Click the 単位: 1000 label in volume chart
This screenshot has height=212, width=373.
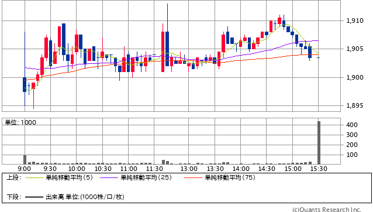[20, 122]
